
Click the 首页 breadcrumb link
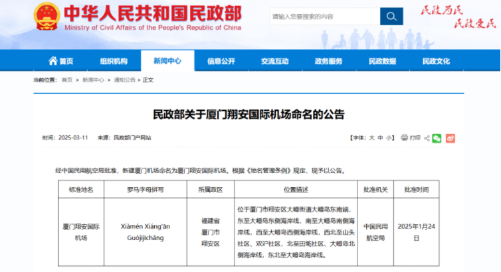tap(67, 80)
